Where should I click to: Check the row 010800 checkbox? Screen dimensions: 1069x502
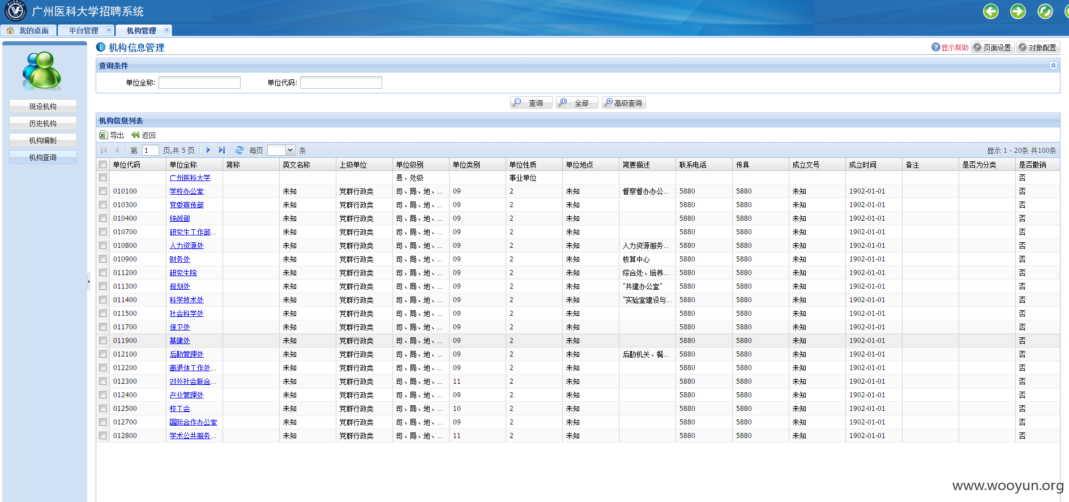point(102,246)
